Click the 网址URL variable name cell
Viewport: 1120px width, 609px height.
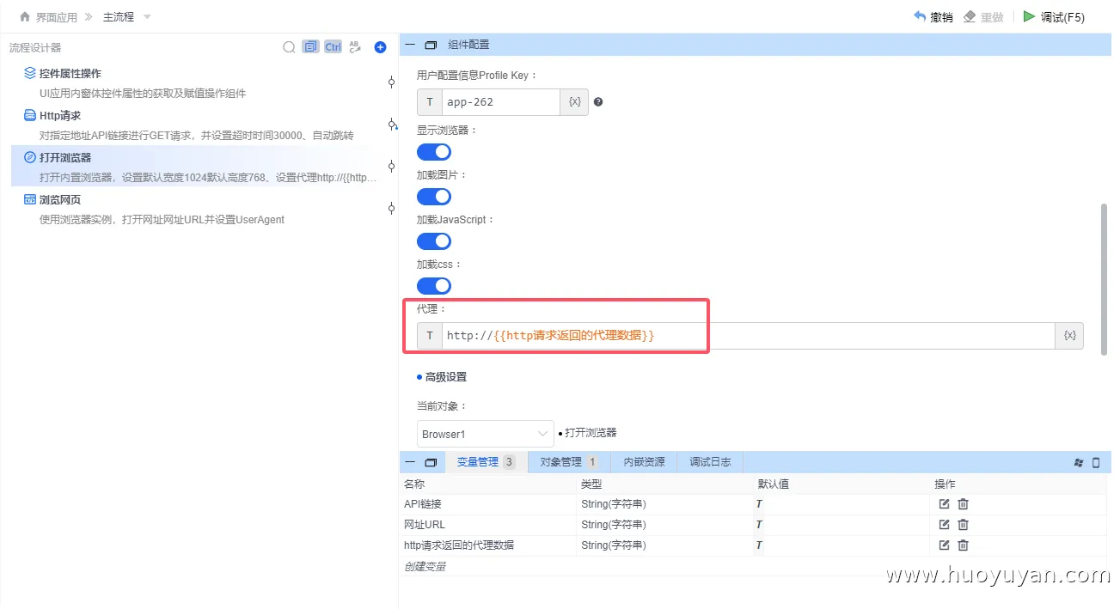(x=488, y=524)
